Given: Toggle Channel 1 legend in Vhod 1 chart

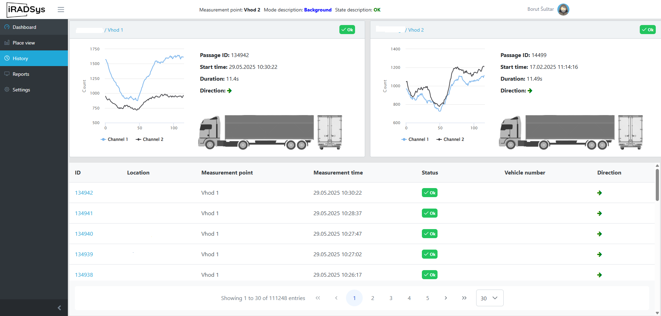Looking at the screenshot, I should click(x=114, y=139).
